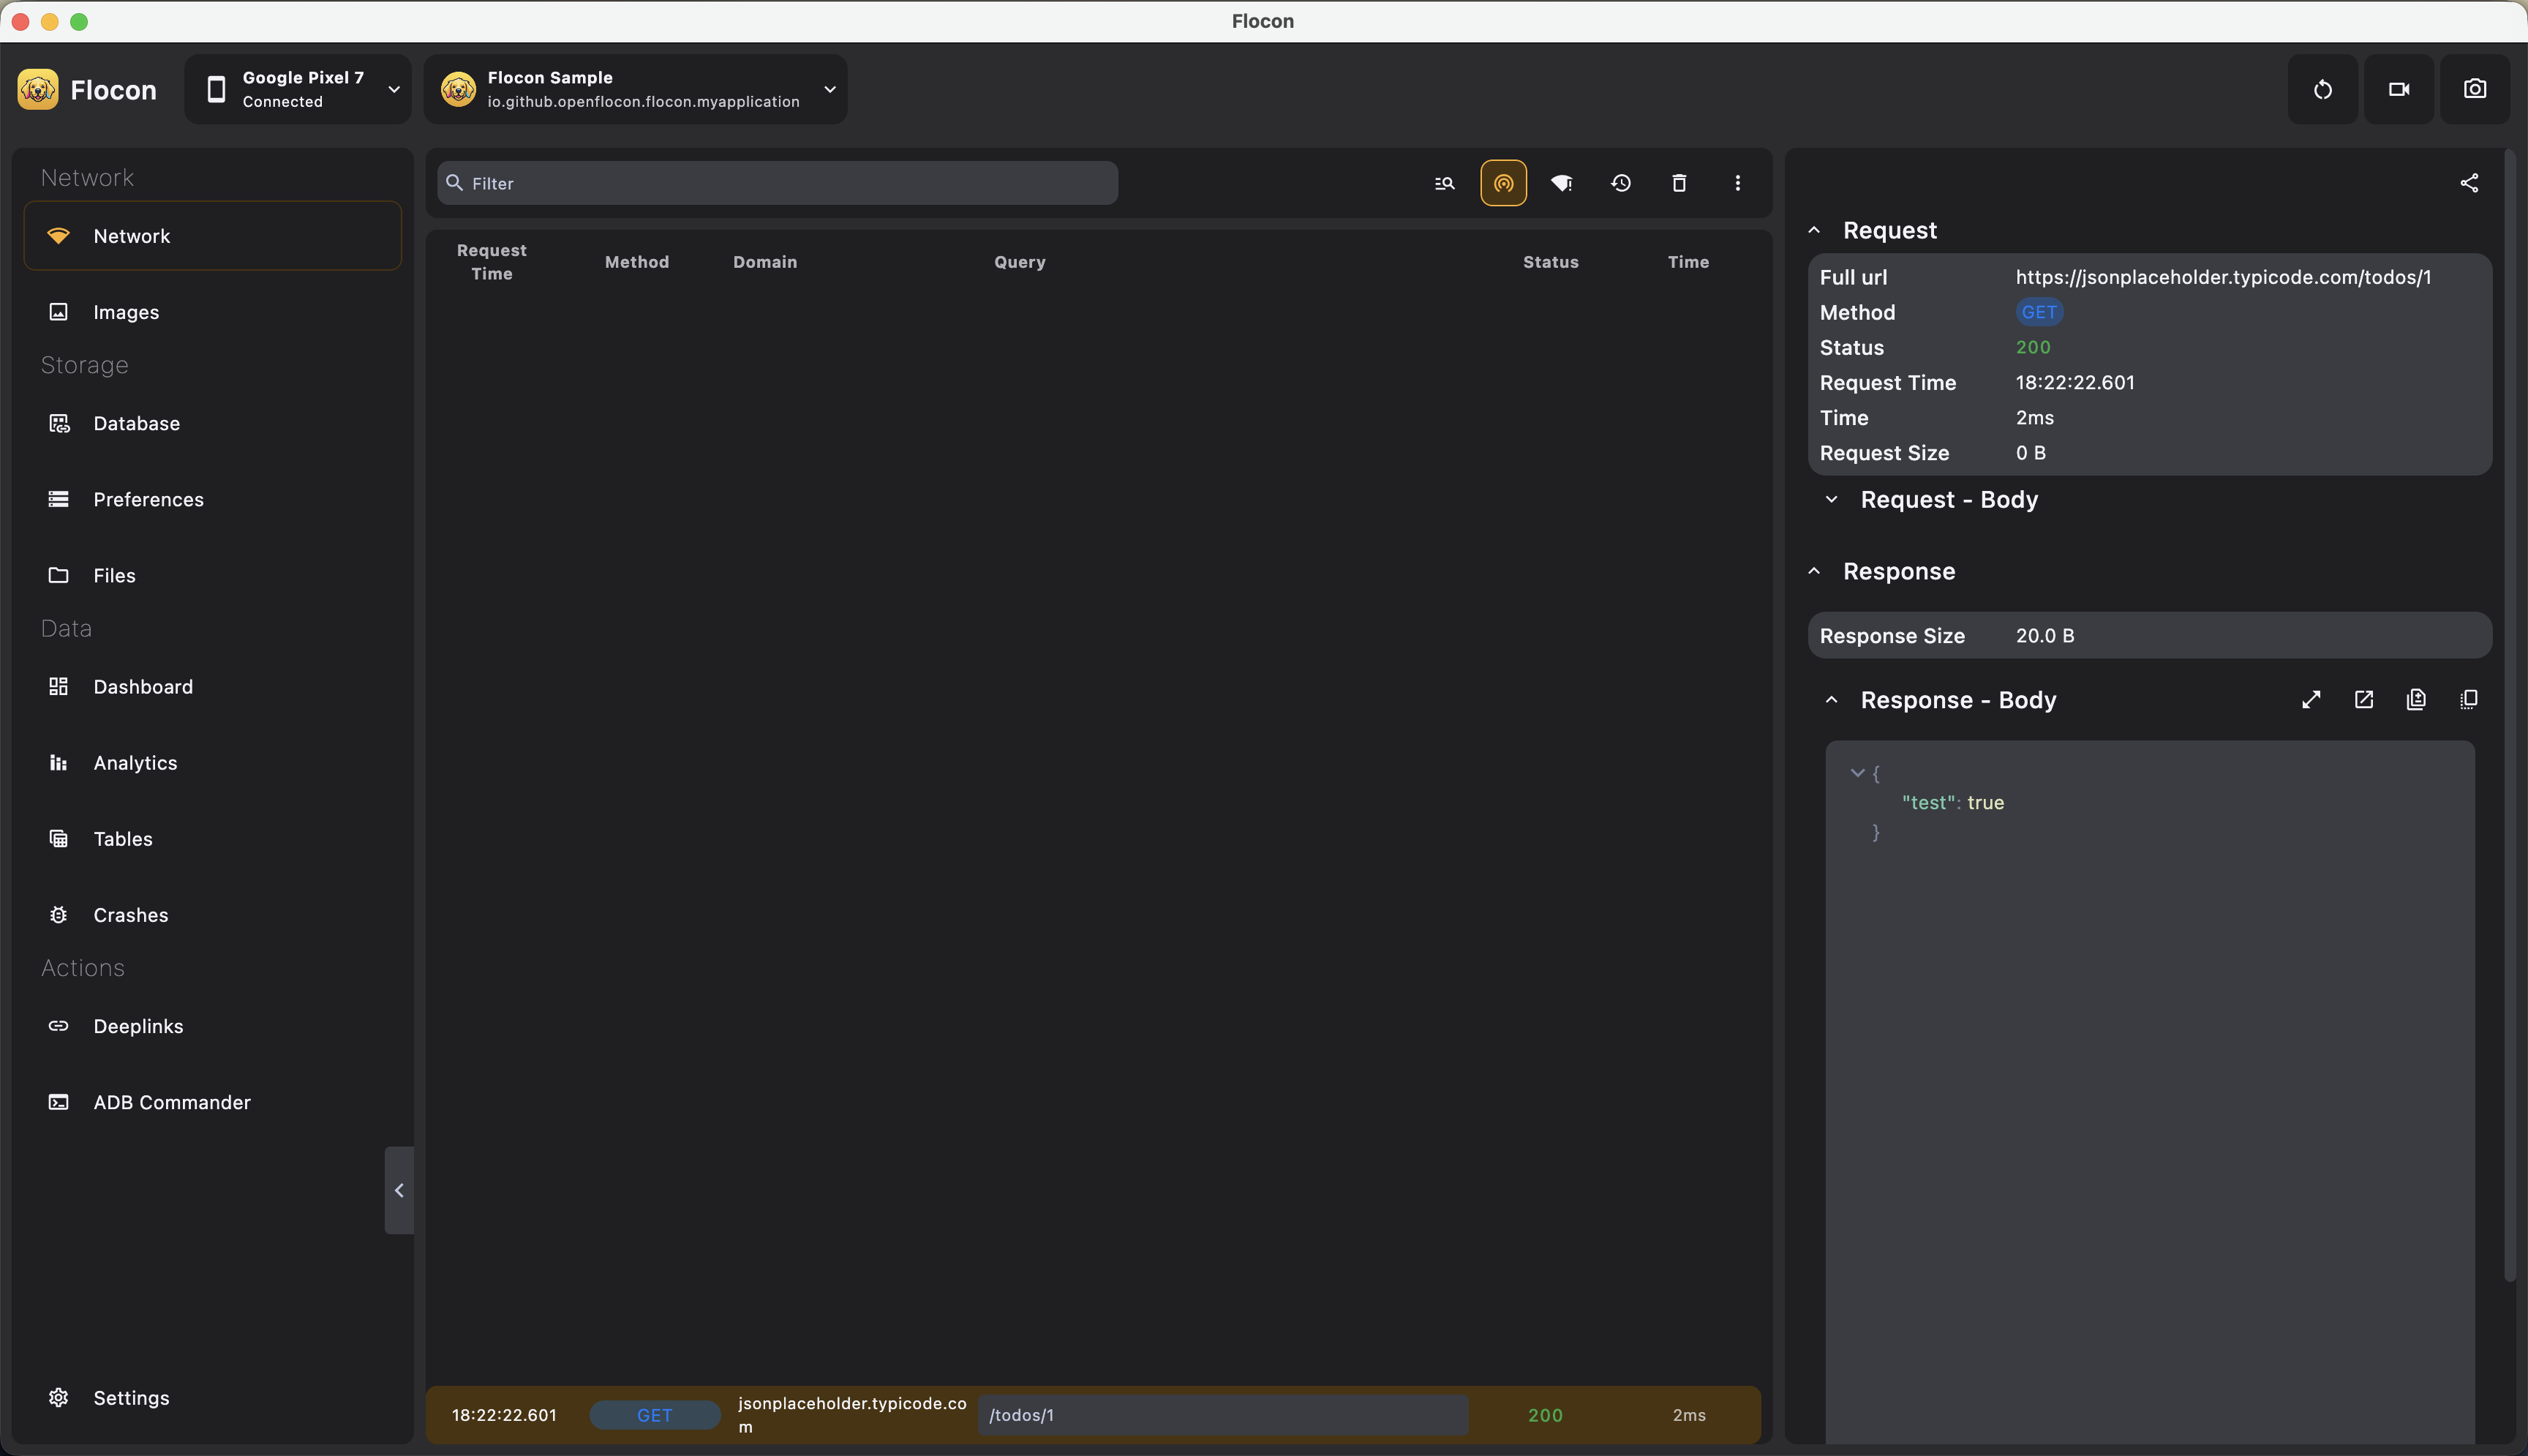This screenshot has width=2528, height=1456.
Task: Toggle the bad network quality icon
Action: coord(1562,183)
